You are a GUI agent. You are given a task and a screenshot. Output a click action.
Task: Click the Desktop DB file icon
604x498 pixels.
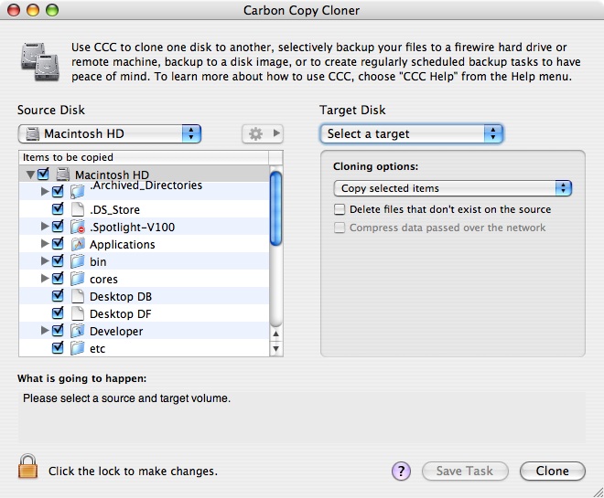(78, 297)
